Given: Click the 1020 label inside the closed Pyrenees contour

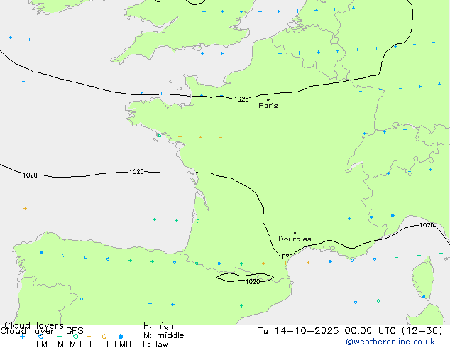Looking at the screenshot, I should [253, 282].
